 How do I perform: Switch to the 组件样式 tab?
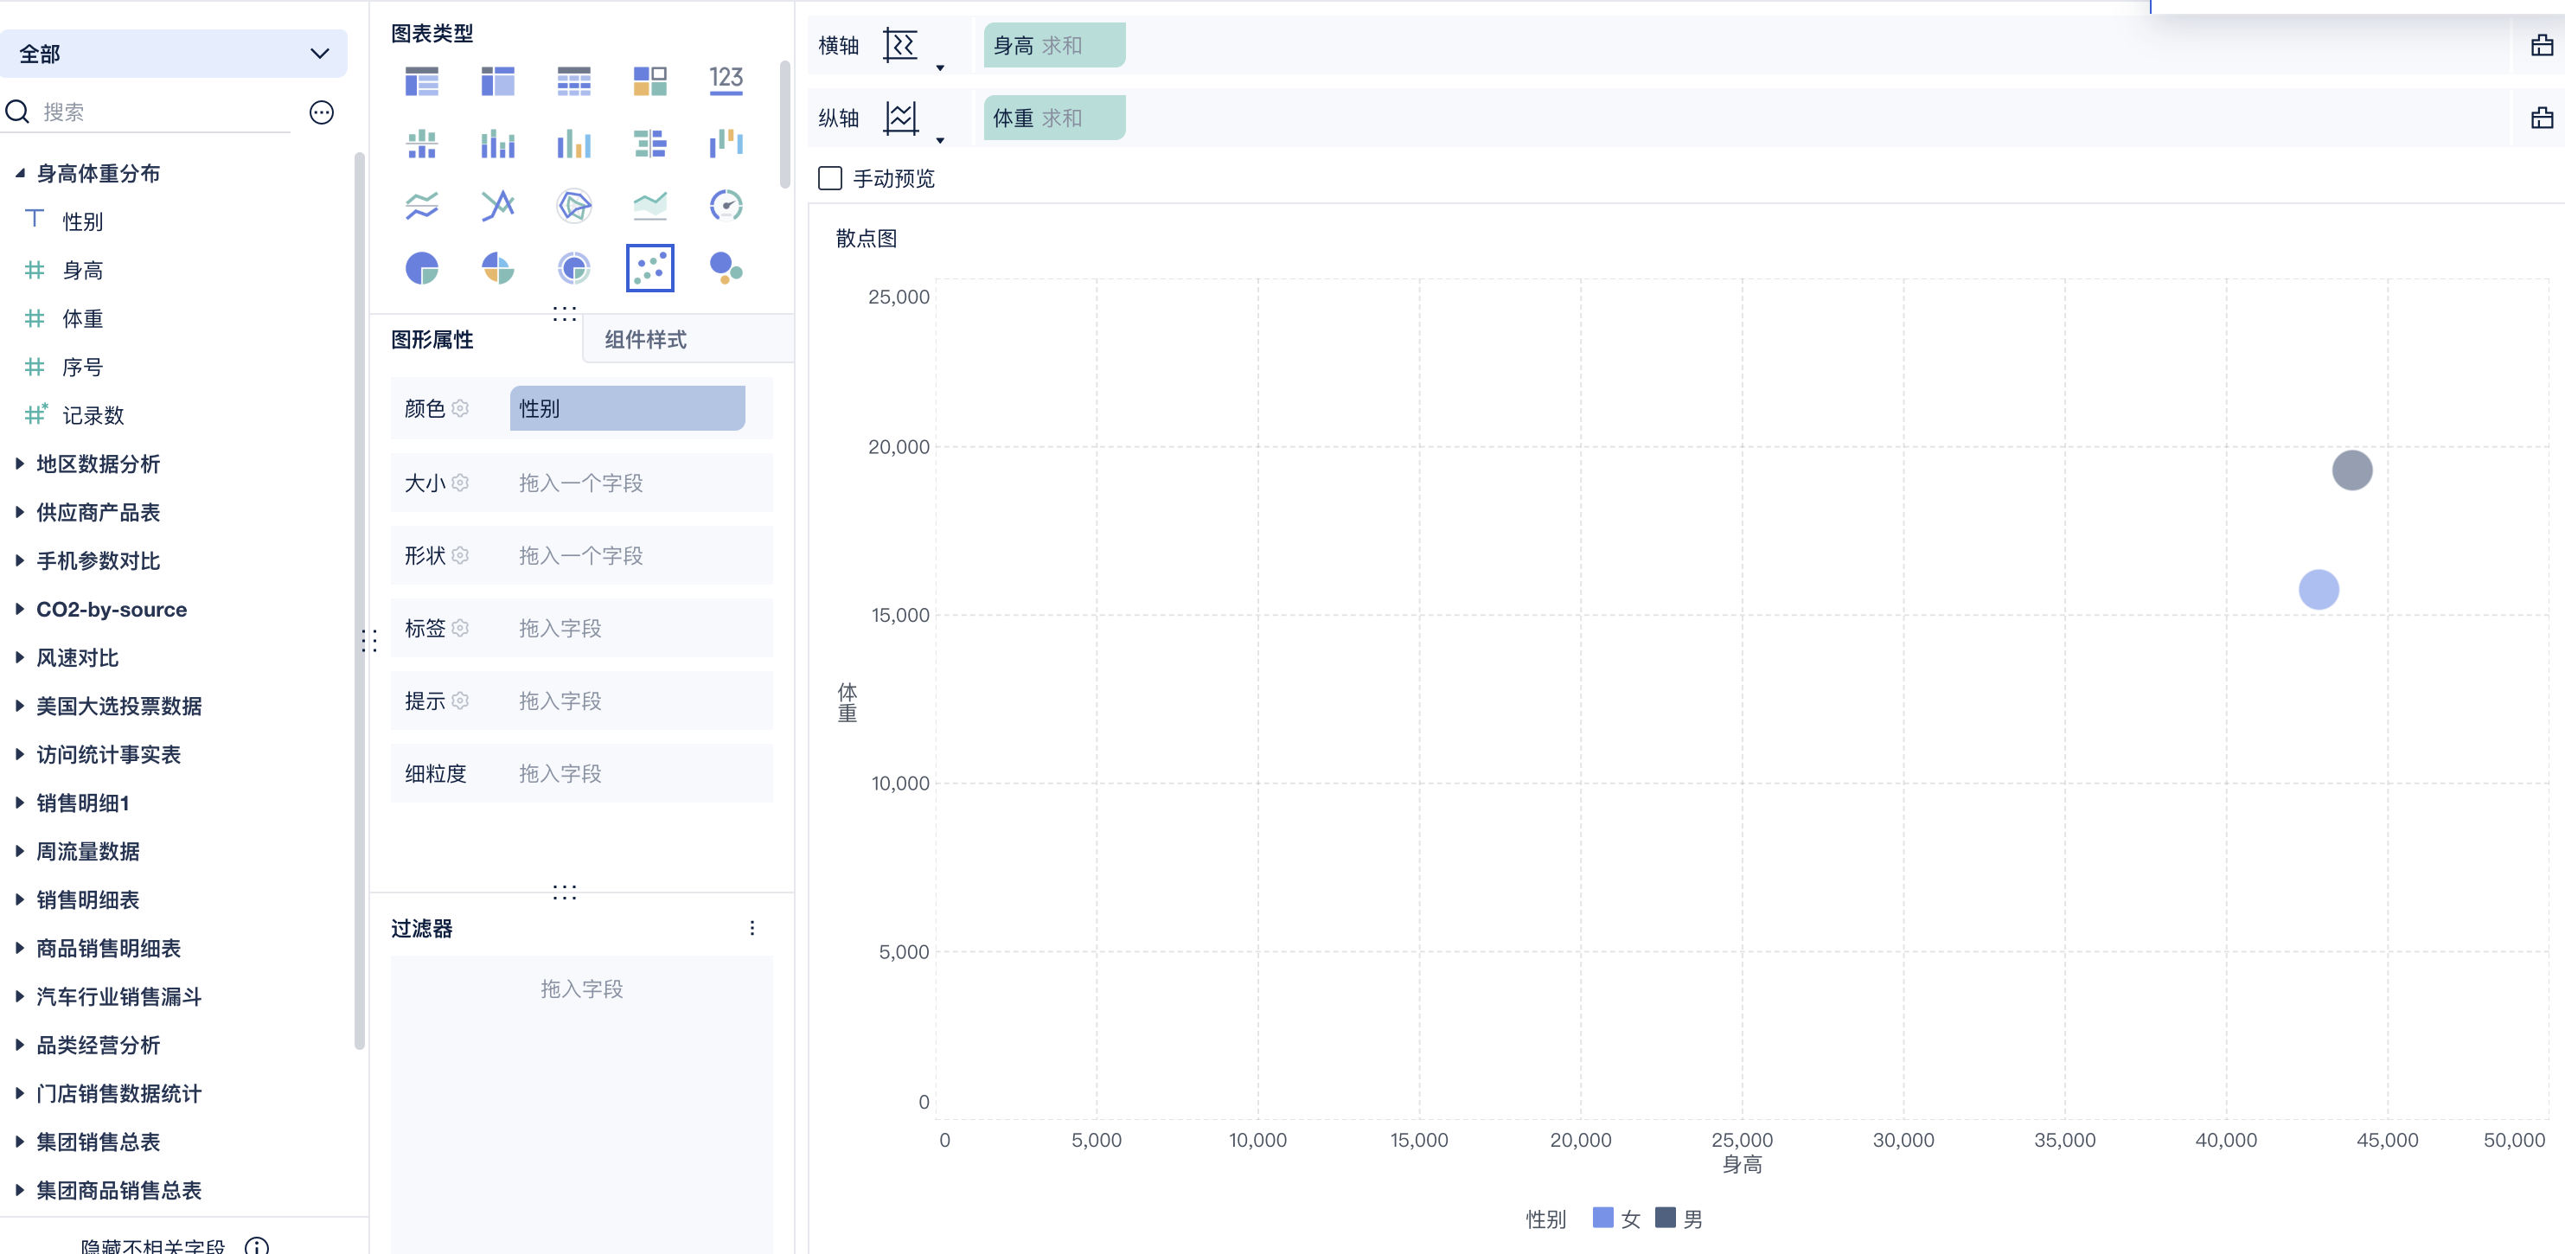click(x=645, y=340)
